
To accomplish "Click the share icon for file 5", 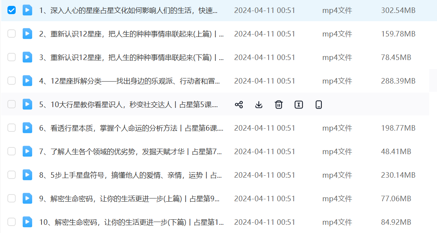I will click(x=239, y=105).
